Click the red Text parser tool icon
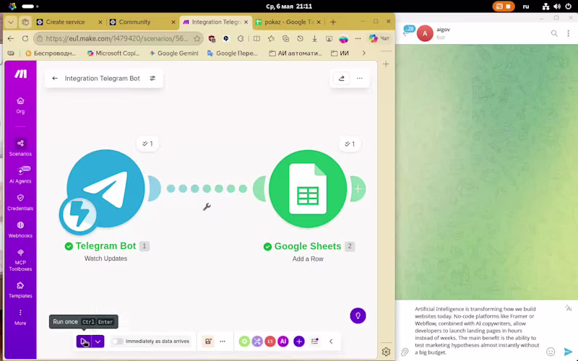The height and width of the screenshot is (361, 578). click(x=270, y=342)
